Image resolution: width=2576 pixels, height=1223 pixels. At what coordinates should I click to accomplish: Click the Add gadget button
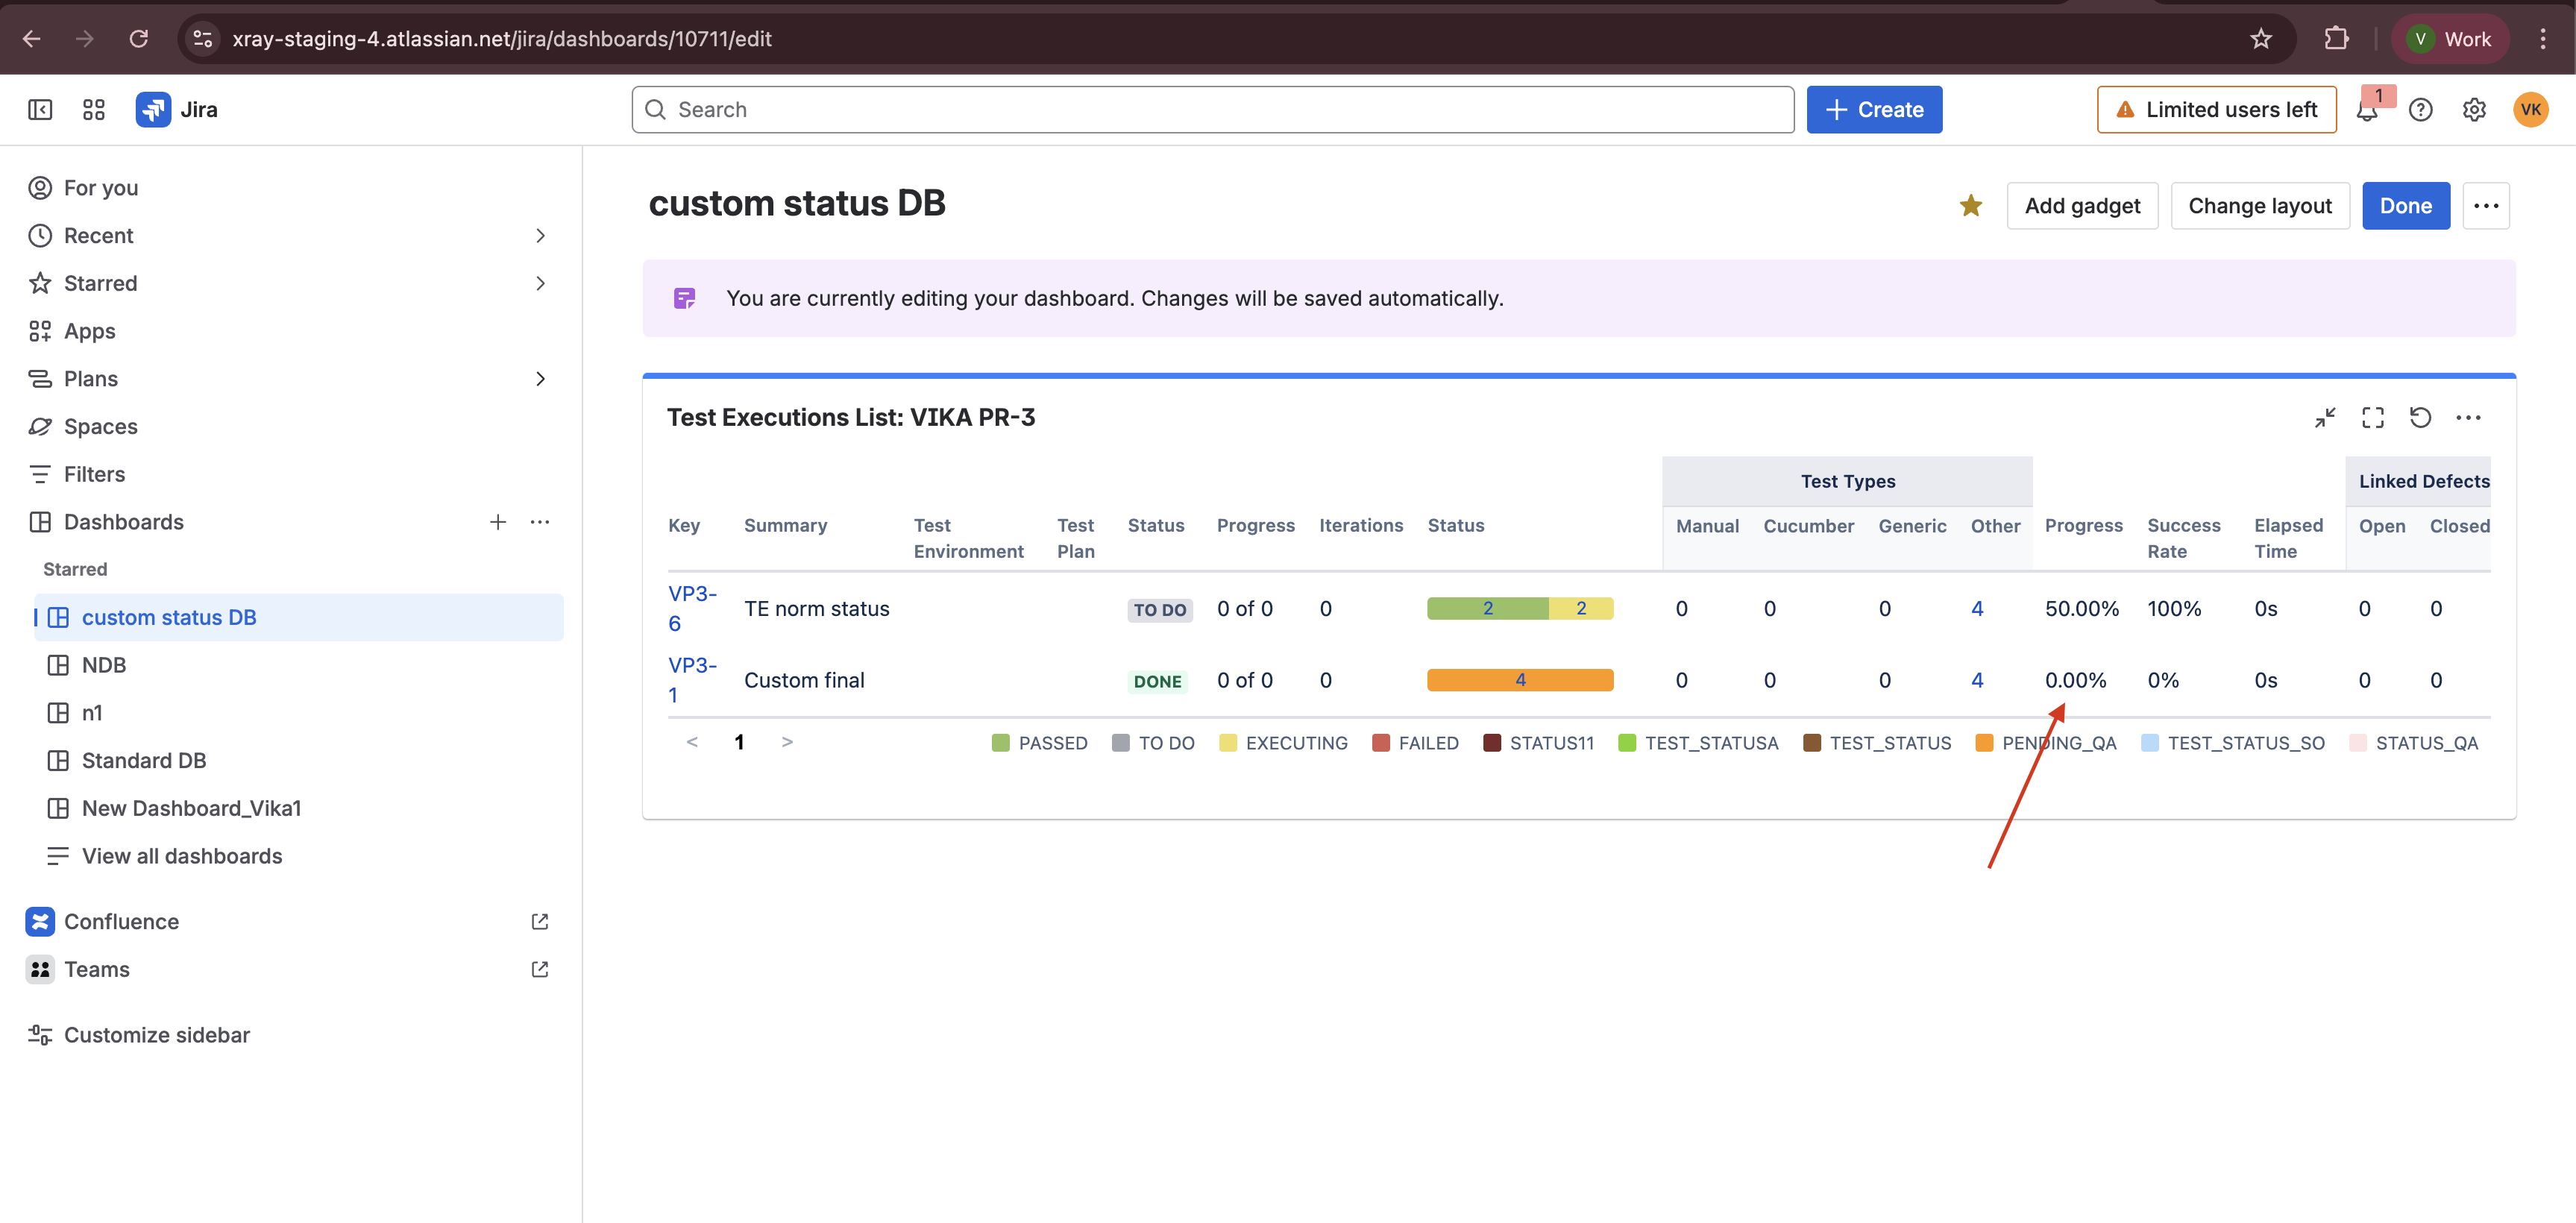point(2082,206)
